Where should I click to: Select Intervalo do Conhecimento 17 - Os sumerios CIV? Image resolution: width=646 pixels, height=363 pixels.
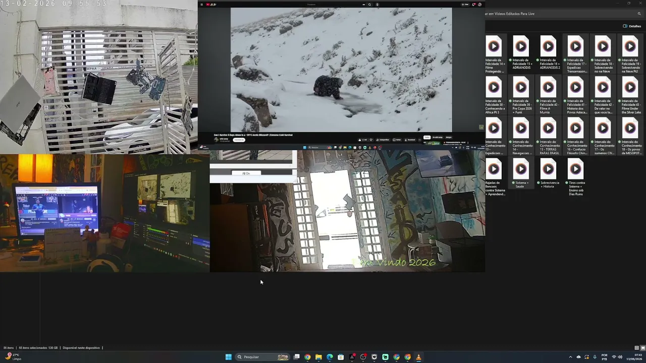[603, 136]
